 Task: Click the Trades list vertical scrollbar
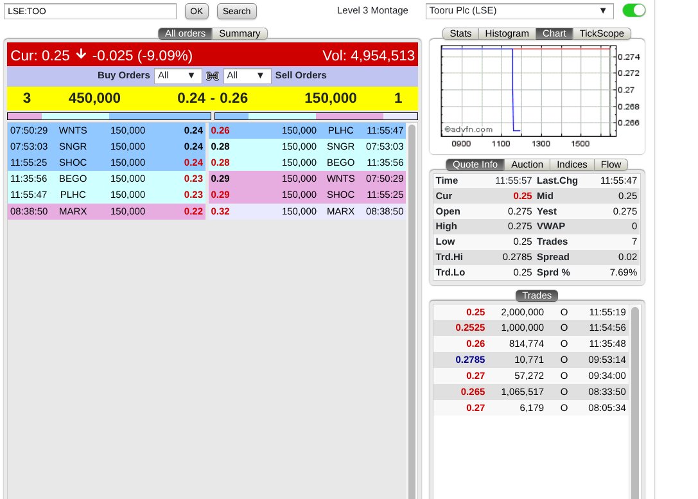click(635, 403)
